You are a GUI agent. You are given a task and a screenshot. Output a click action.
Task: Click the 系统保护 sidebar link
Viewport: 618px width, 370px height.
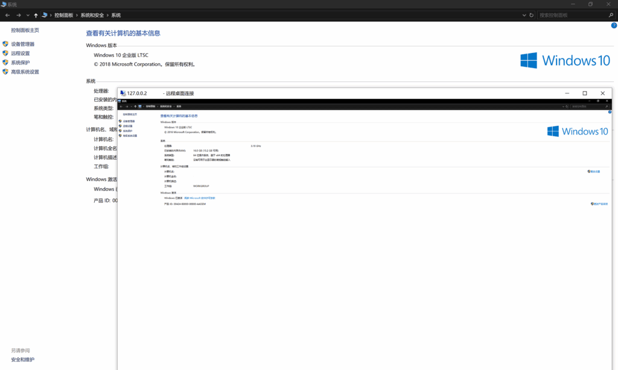[20, 63]
